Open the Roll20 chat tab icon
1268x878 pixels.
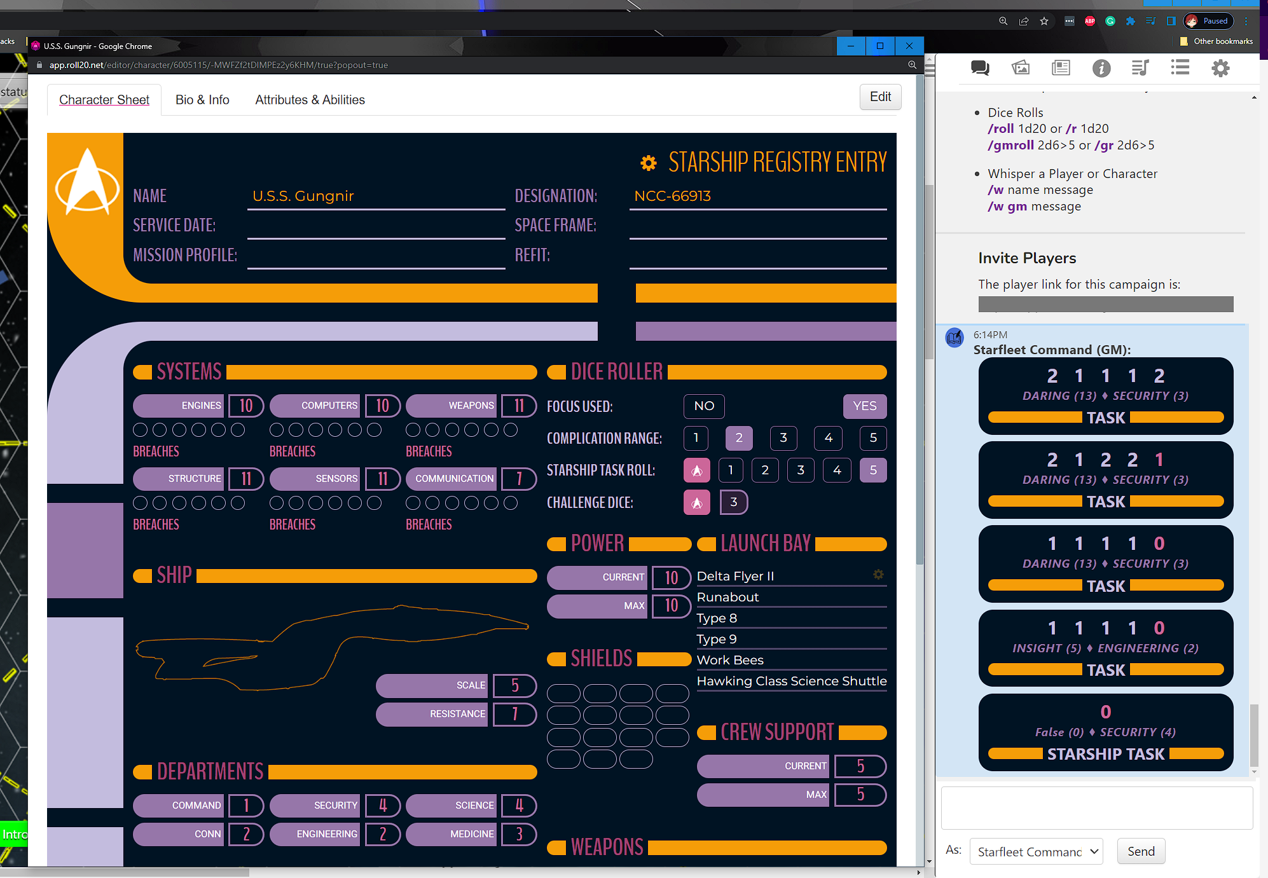tap(980, 68)
